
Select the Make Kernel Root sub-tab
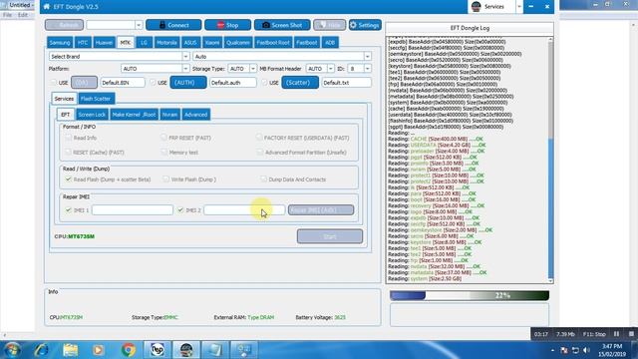[x=134, y=115]
